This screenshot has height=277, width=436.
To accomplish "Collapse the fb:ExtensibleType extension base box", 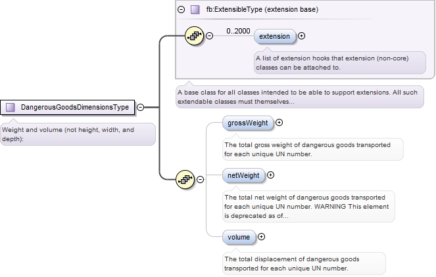I will pos(182,10).
